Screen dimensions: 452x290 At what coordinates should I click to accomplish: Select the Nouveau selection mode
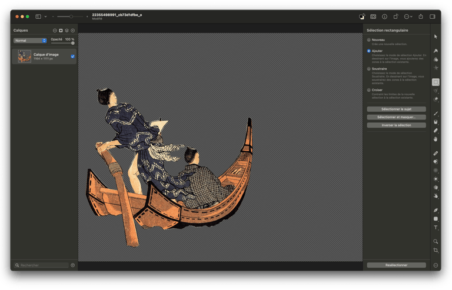tap(368, 40)
